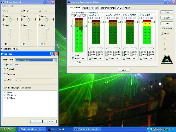This screenshot has height=132, width=176.
Task: Click the right speaker icon under Wave balance
Action: click(x=17, y=20)
